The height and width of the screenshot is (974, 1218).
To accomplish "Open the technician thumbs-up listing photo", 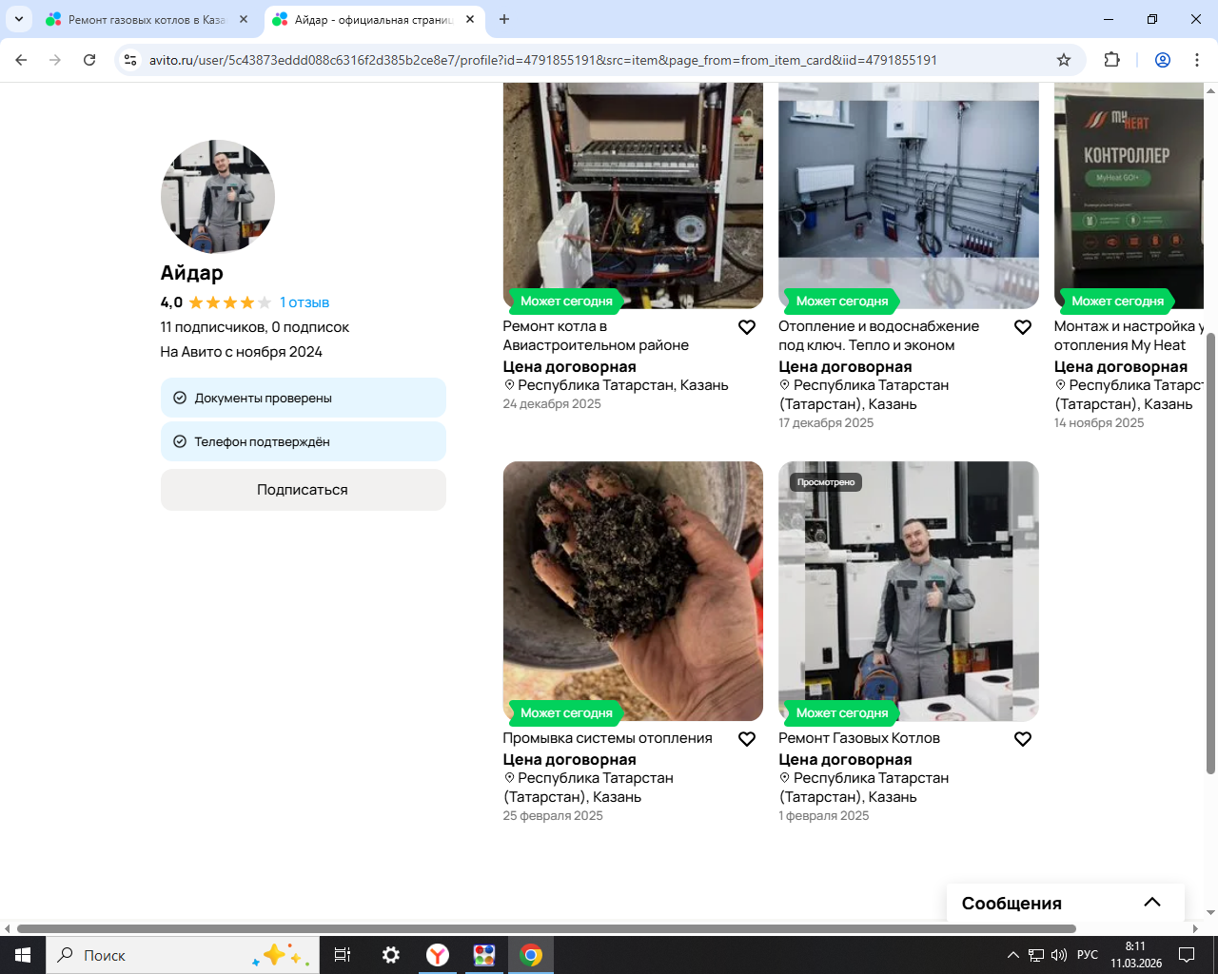I will (909, 591).
